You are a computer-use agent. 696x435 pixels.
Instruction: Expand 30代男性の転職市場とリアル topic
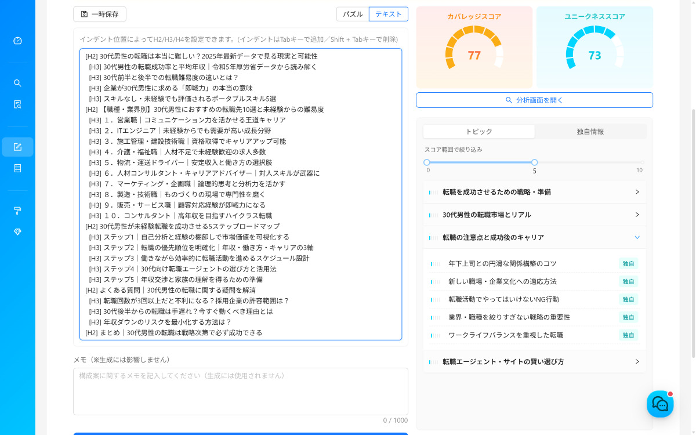coord(534,215)
